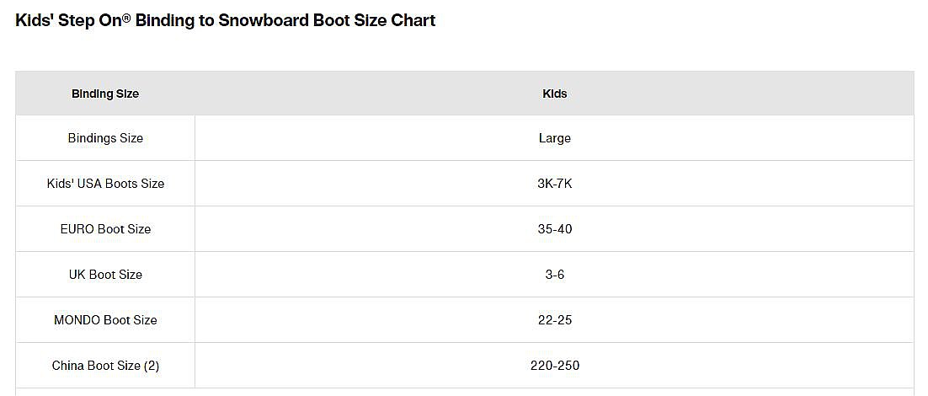The width and height of the screenshot is (928, 396).
Task: Select the "Kids' USA Boots Size" label
Action: (105, 184)
